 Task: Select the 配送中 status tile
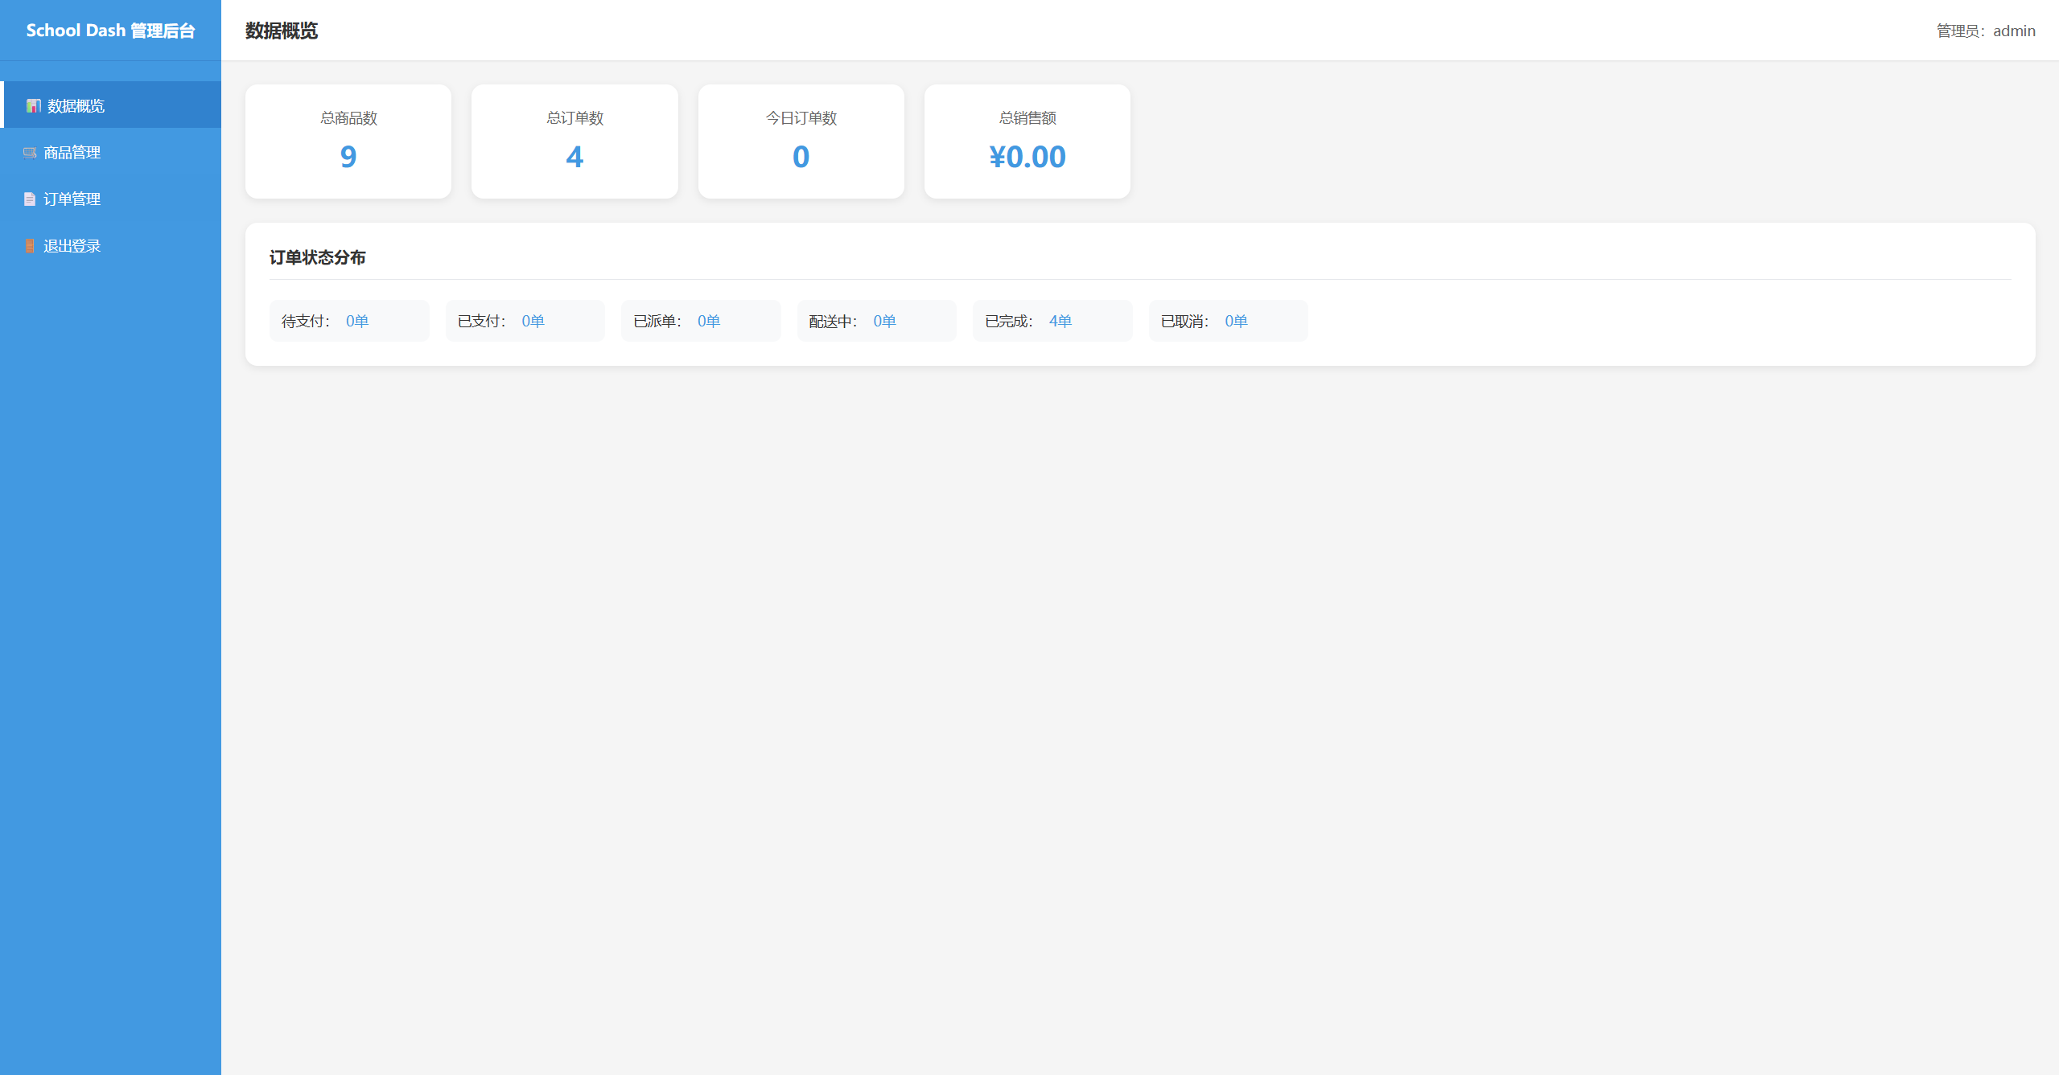point(876,321)
